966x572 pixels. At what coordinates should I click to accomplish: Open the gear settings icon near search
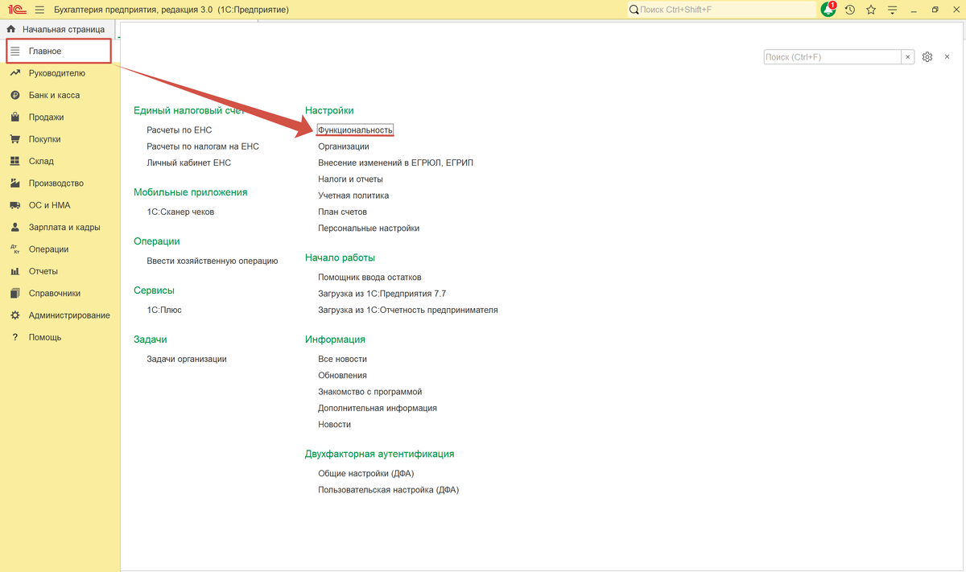(x=927, y=57)
